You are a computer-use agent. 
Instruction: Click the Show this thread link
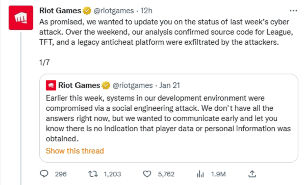pyautogui.click(x=75, y=151)
